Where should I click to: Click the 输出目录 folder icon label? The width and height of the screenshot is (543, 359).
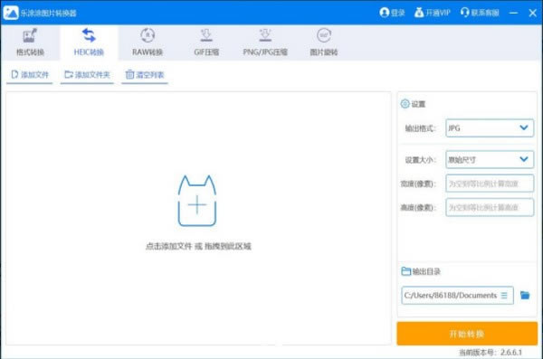pyautogui.click(x=421, y=271)
